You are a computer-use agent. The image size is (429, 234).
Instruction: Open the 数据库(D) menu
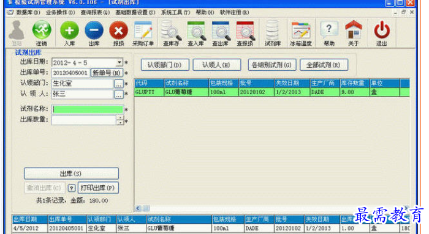[28, 13]
